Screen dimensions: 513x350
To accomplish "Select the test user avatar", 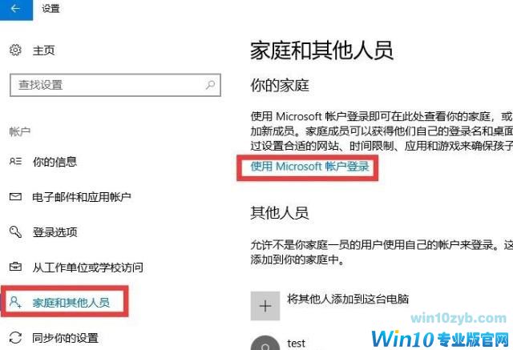I will point(265,343).
